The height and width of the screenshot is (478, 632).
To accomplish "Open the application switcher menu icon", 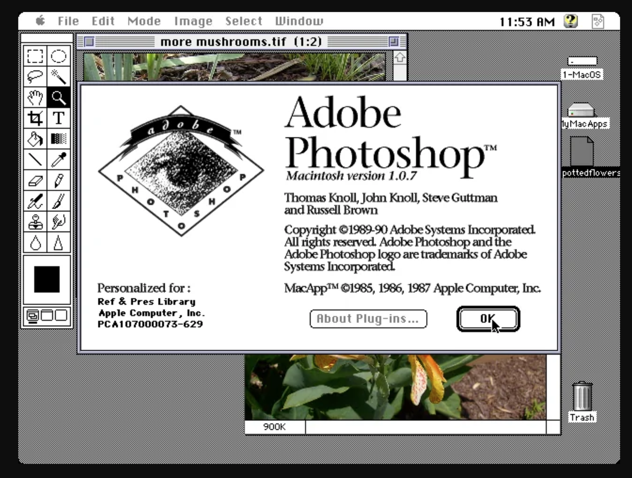I will pos(598,21).
